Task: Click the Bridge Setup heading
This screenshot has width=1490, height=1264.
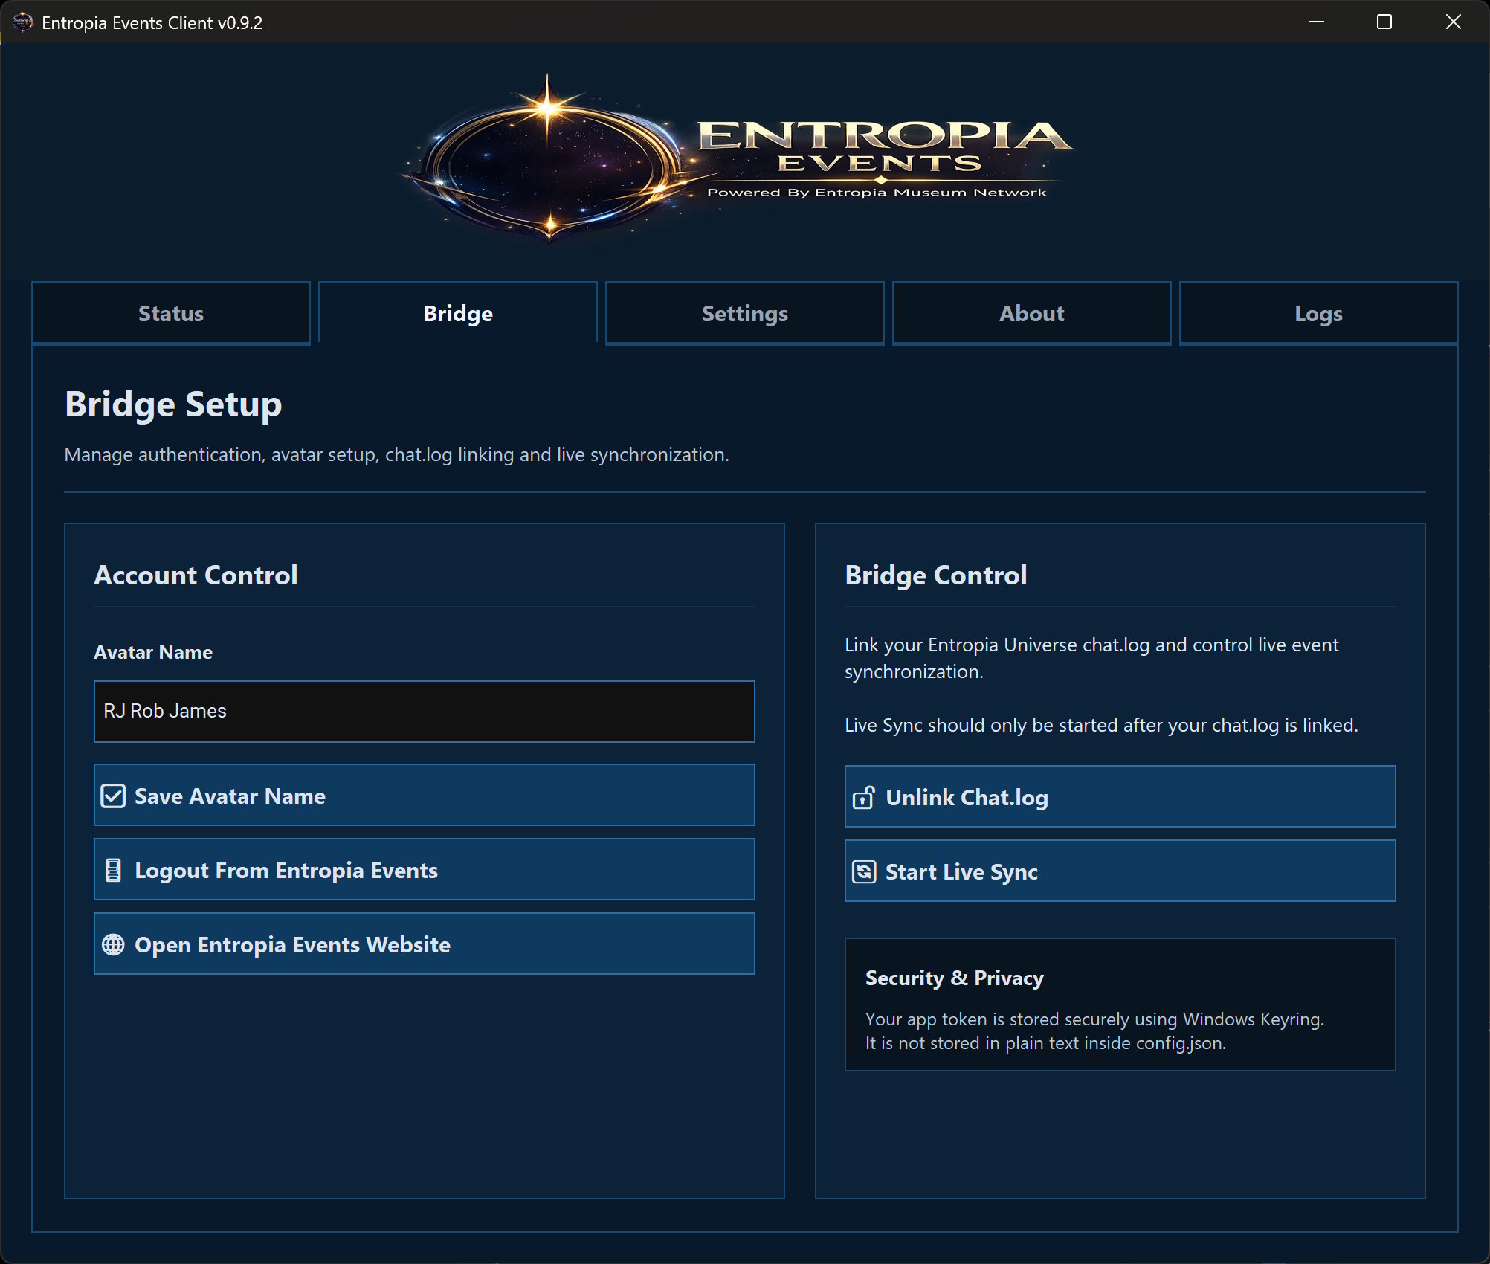Action: tap(174, 405)
